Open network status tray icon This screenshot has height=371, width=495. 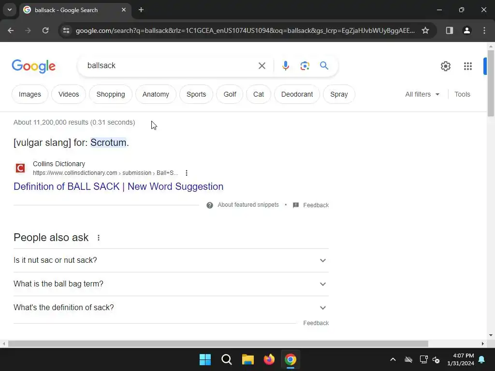coord(423,359)
